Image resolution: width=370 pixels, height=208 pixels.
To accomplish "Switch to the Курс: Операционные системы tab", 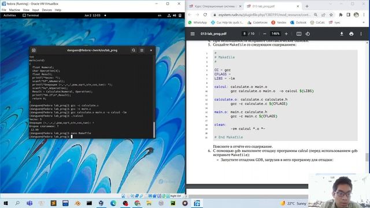I will pos(214,6).
